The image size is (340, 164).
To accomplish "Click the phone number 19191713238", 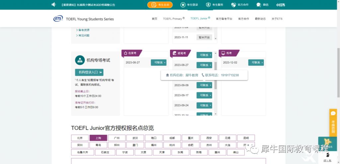I will click(x=230, y=75).
